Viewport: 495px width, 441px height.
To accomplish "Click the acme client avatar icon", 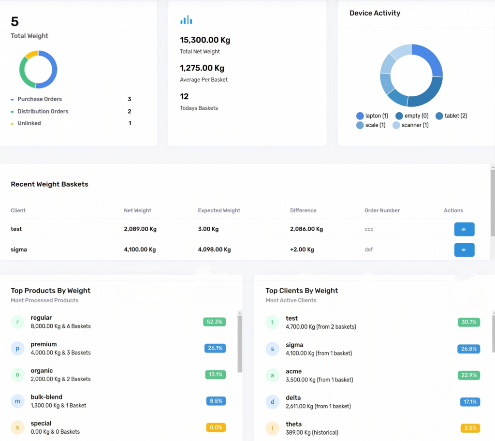I will pyautogui.click(x=272, y=375).
